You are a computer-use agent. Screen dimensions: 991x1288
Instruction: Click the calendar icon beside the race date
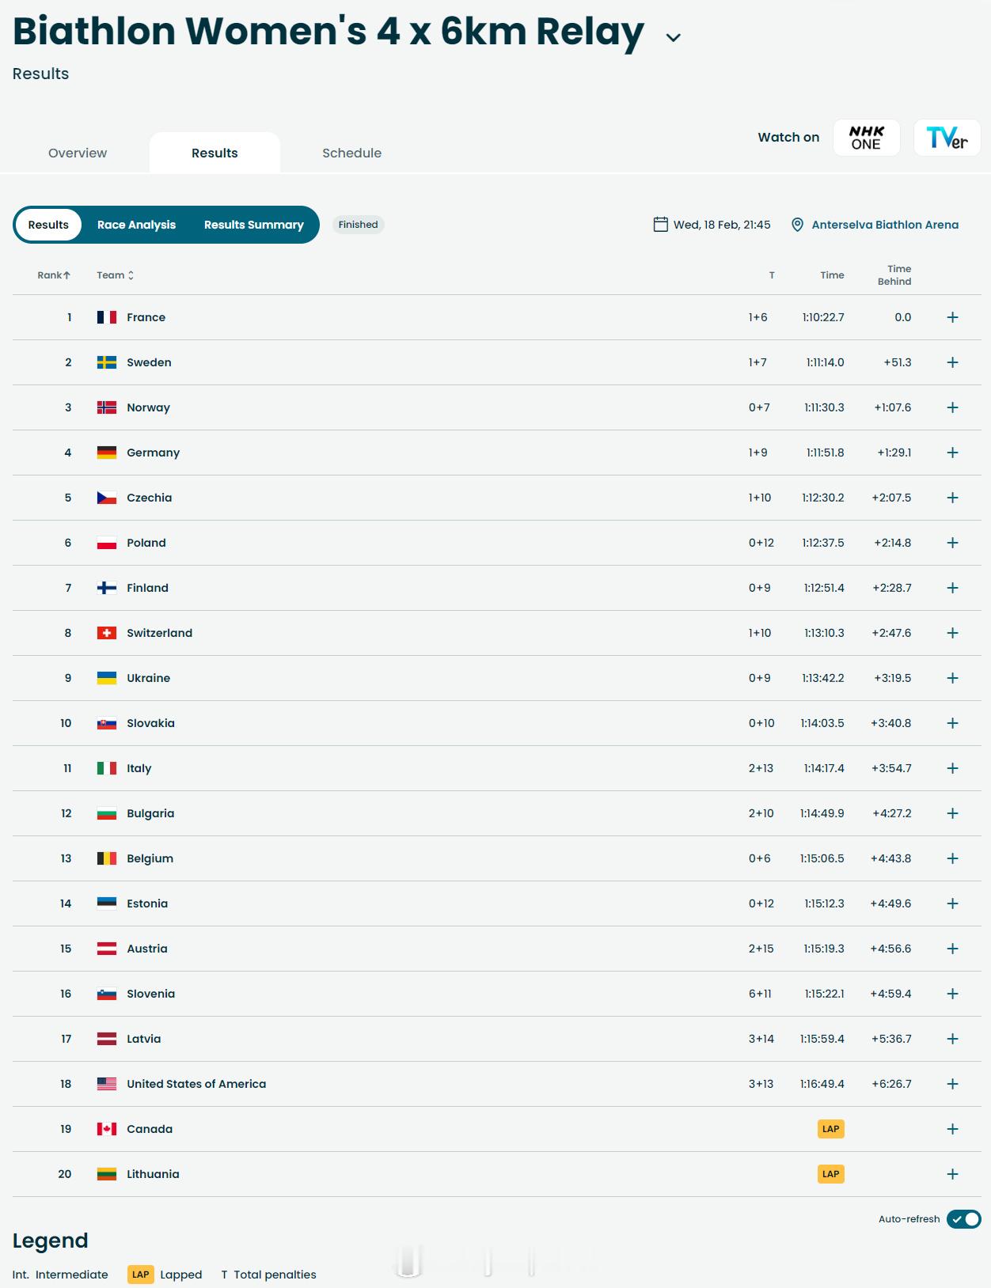point(660,225)
